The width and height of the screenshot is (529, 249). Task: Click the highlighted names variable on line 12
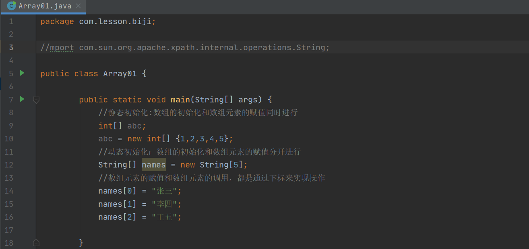coord(154,165)
